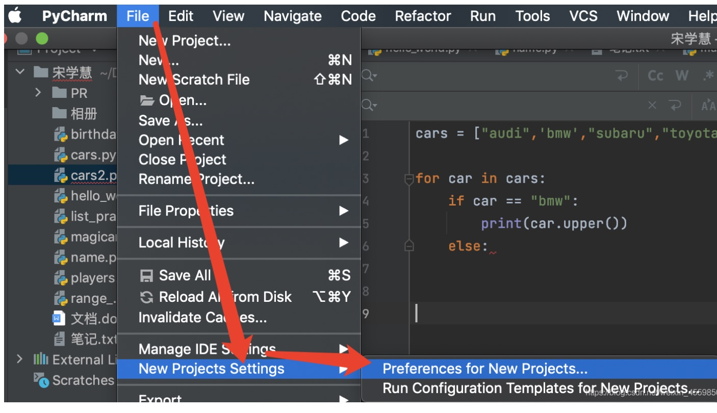
Task: Click the fold marker beside the for loop
Action: [x=408, y=179]
